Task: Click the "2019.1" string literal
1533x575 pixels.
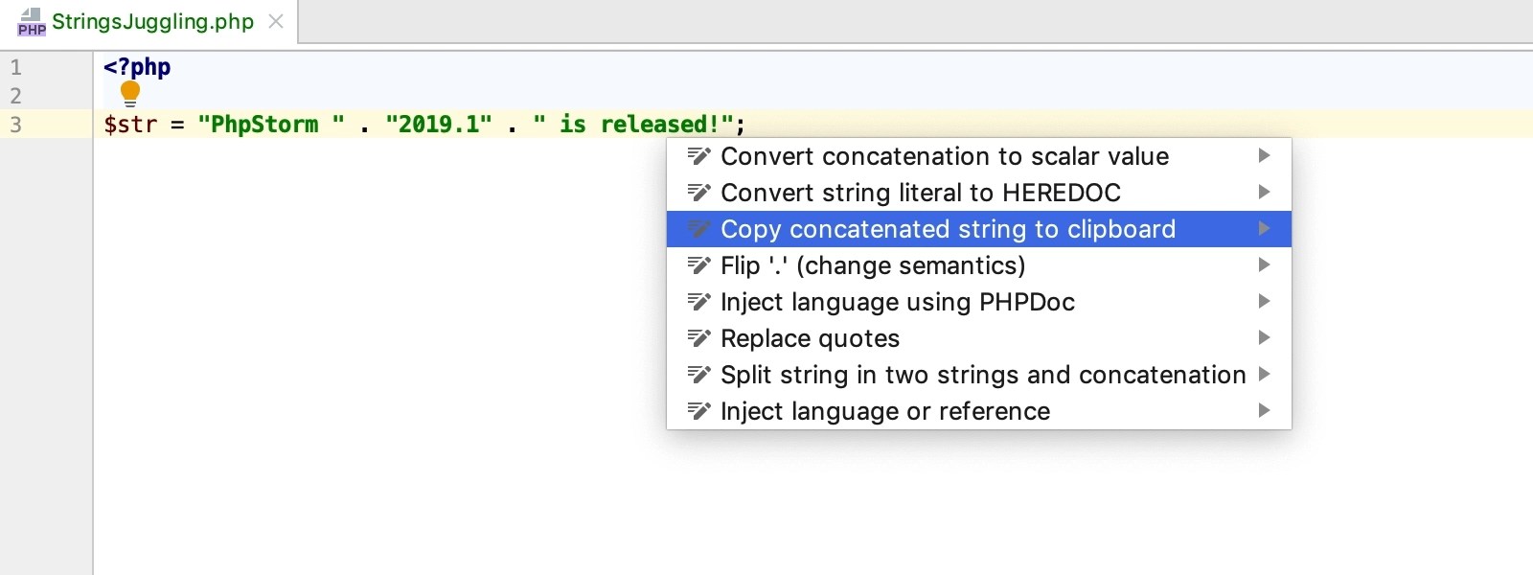Action: coord(439,125)
